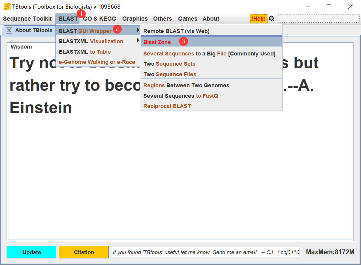Open the Graphics menu
This screenshot has height=265, width=361.
[135, 19]
